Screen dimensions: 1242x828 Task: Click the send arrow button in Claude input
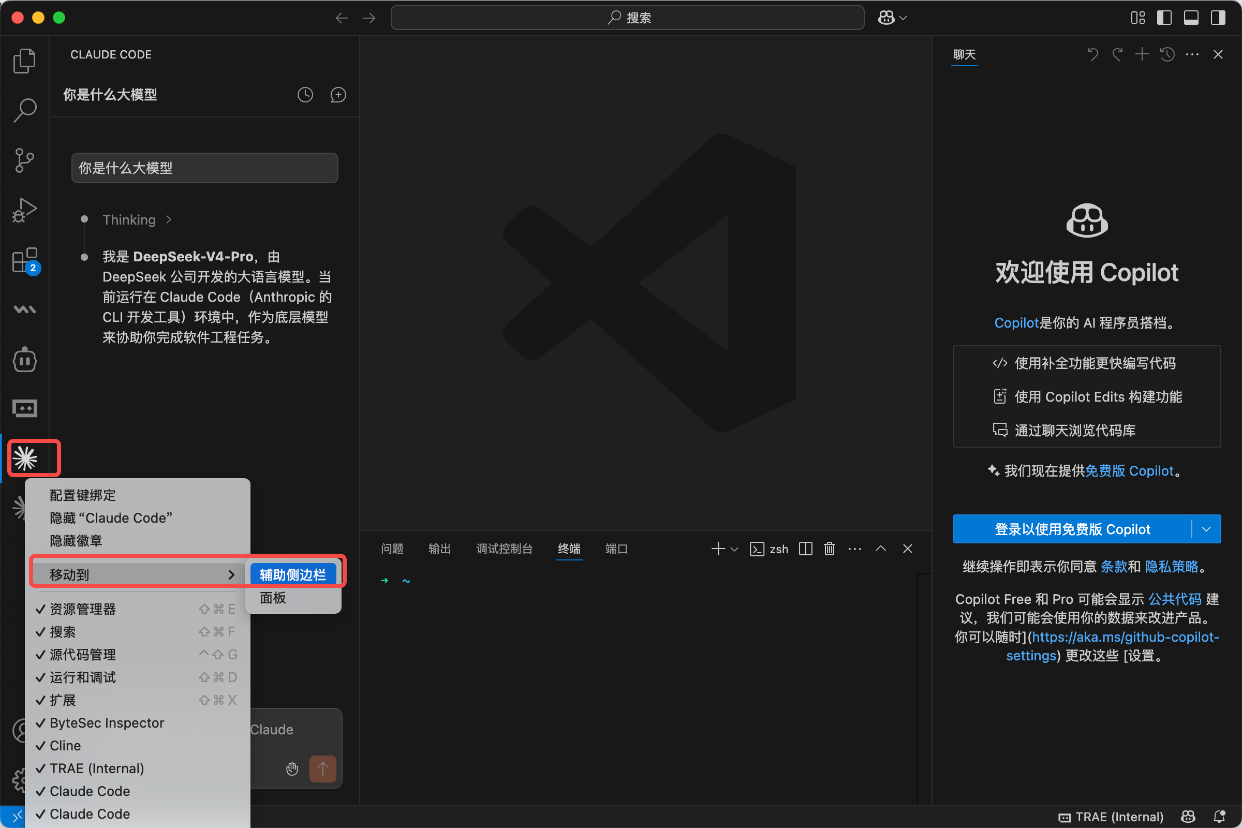point(322,769)
